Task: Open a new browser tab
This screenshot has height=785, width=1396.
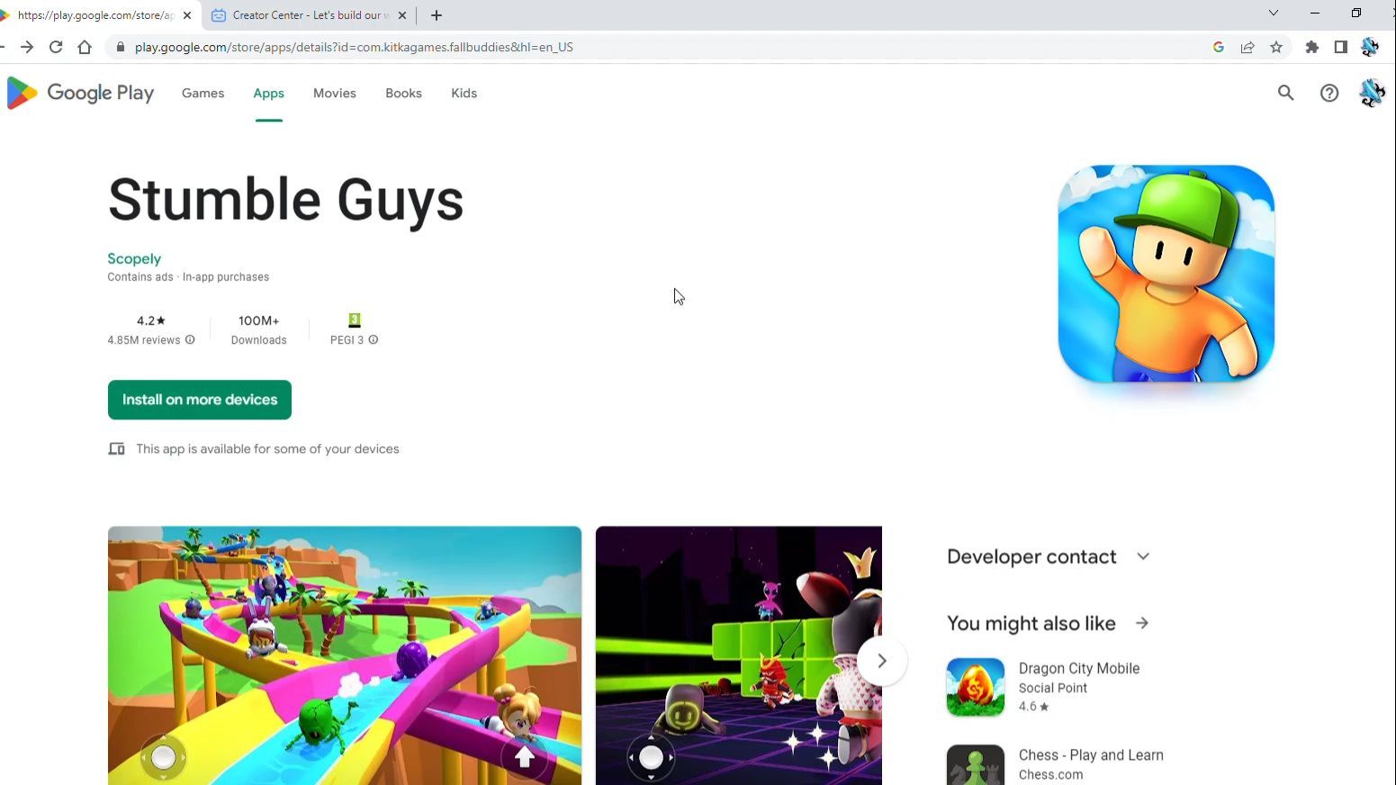Action: coord(437,15)
